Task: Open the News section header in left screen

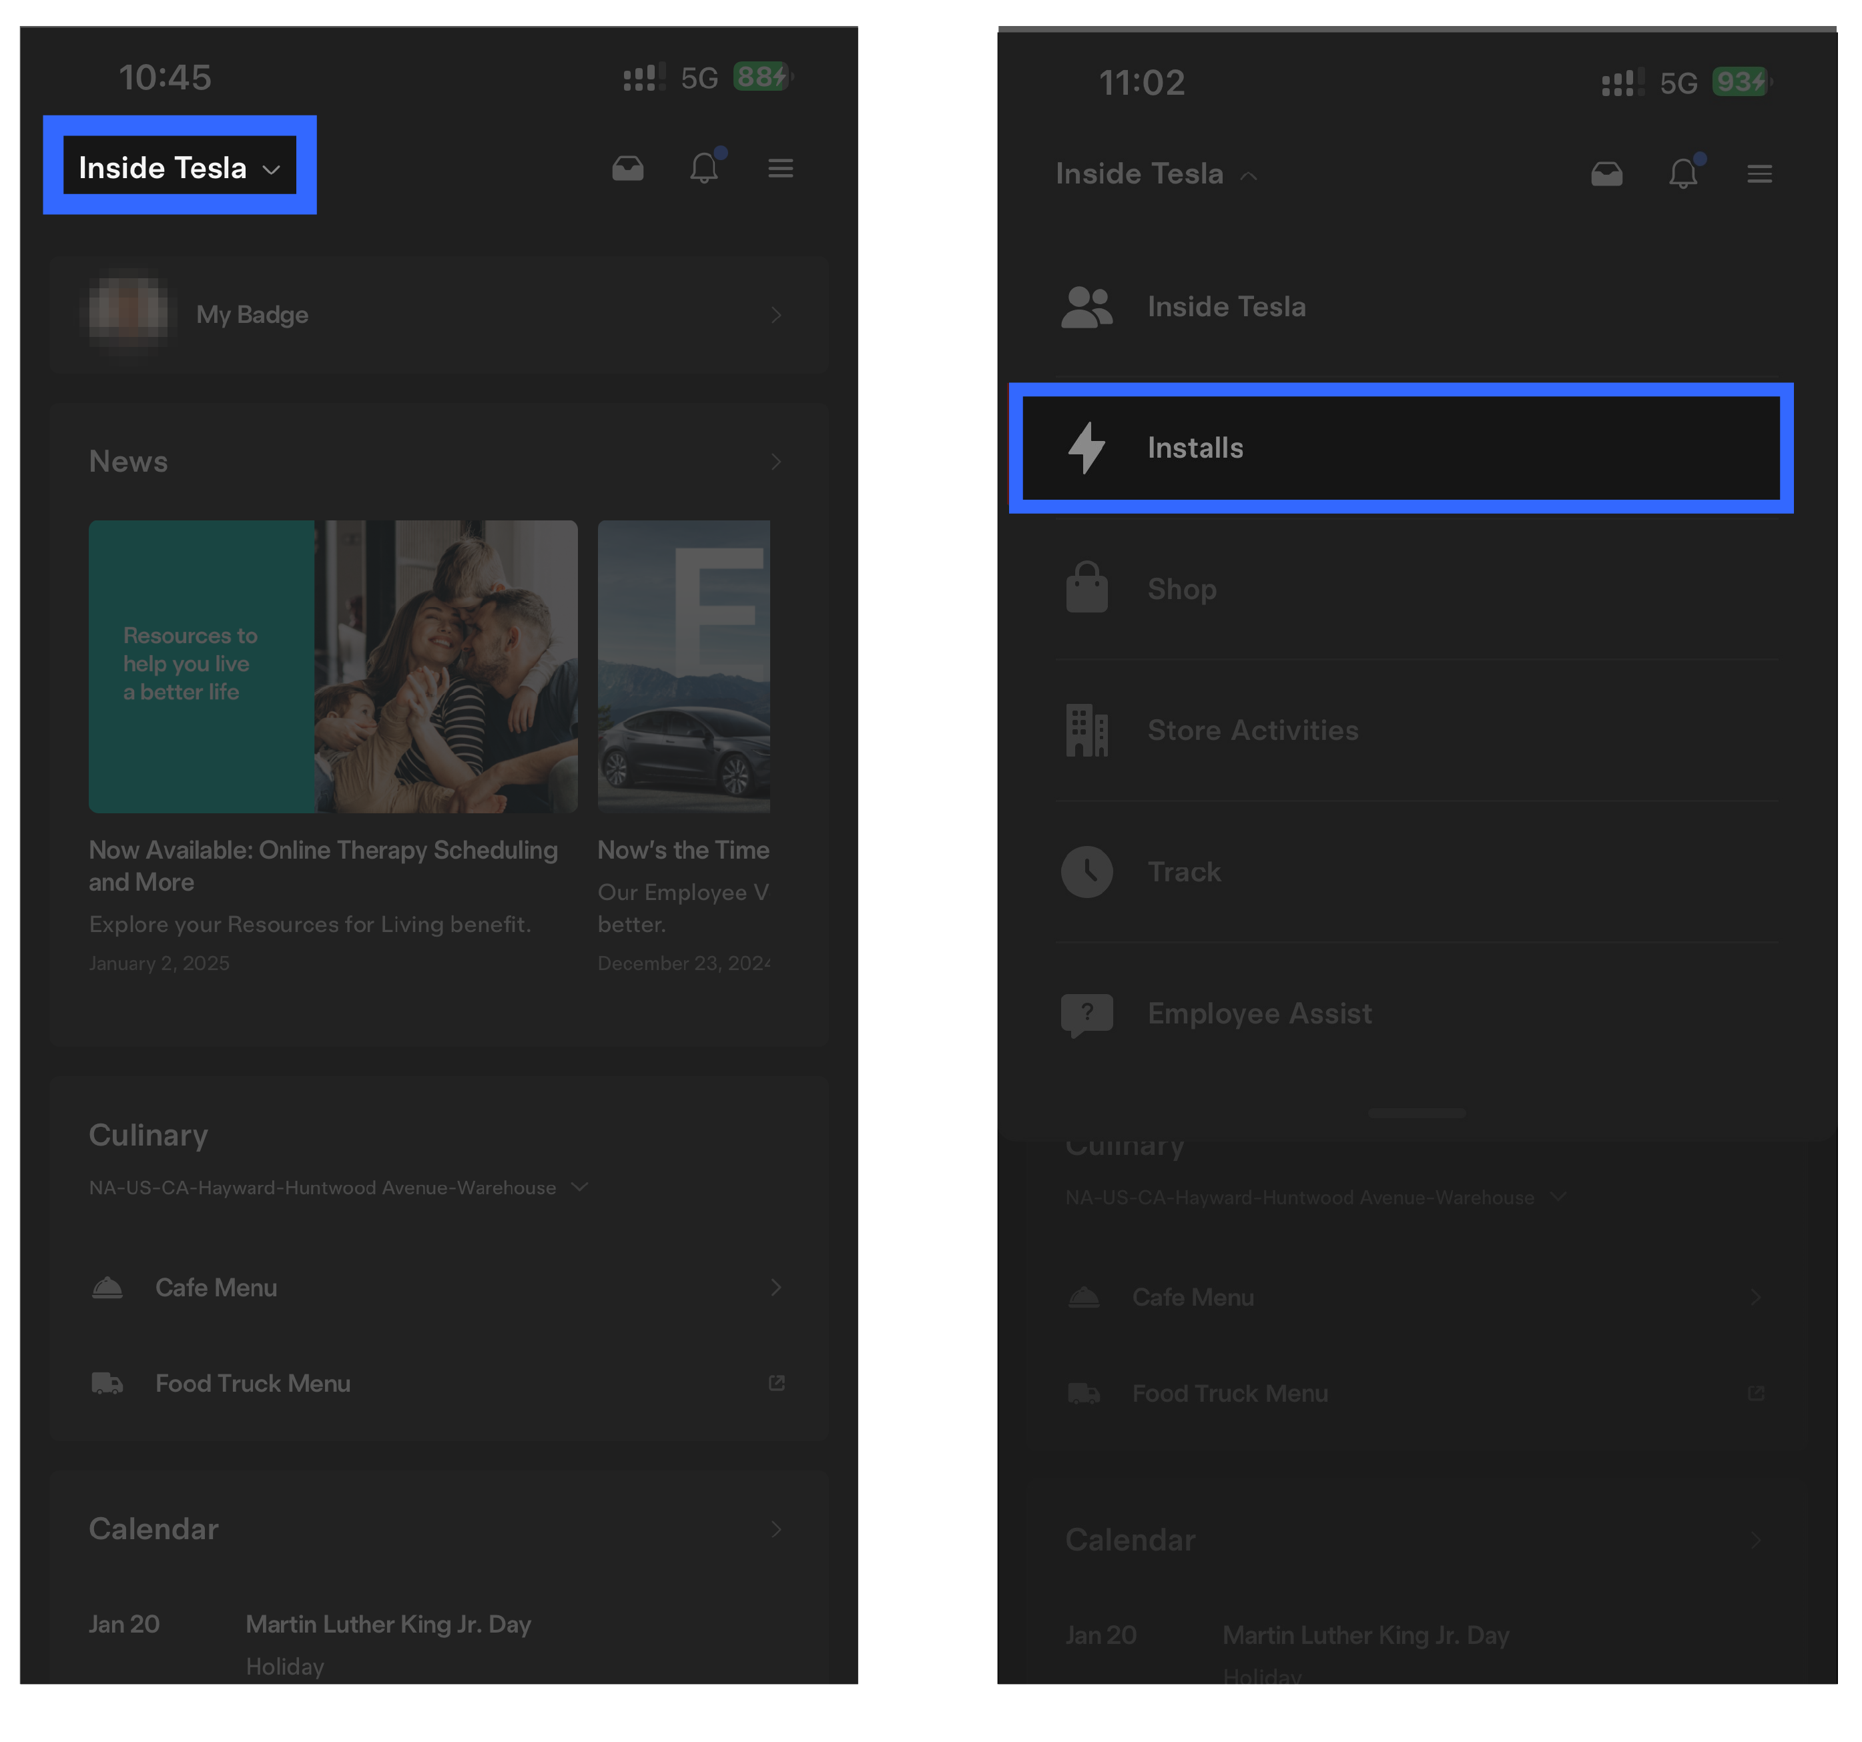Action: 128,461
